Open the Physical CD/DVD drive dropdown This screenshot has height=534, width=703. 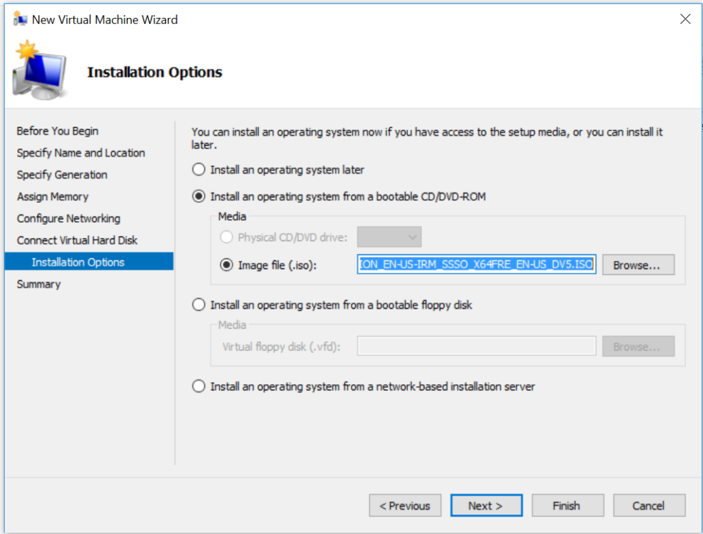[389, 236]
